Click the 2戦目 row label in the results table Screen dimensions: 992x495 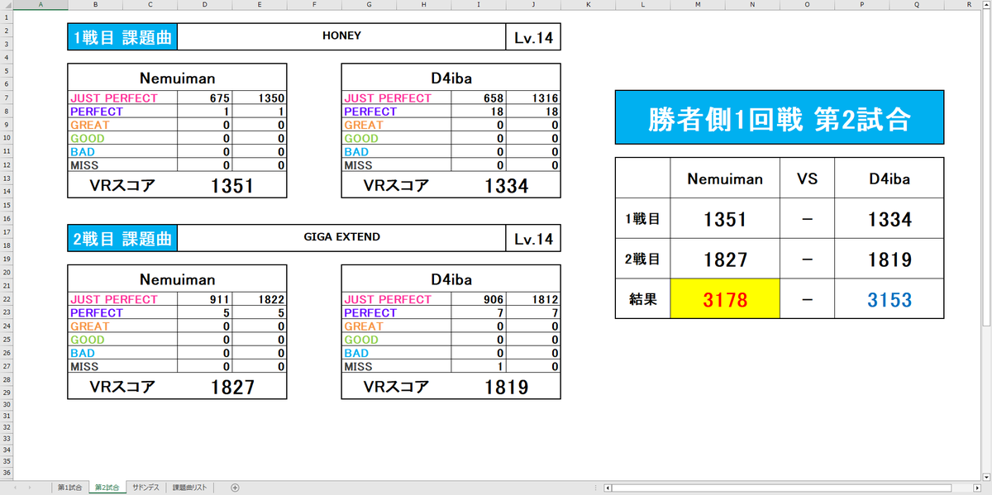click(643, 259)
